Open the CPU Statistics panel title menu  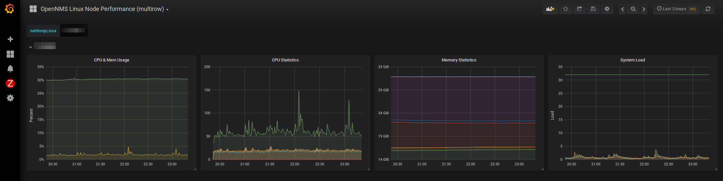[285, 60]
